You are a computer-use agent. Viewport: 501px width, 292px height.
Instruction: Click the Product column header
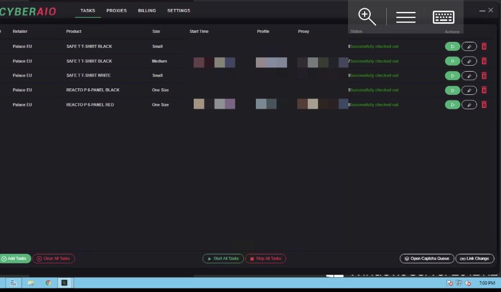click(74, 31)
